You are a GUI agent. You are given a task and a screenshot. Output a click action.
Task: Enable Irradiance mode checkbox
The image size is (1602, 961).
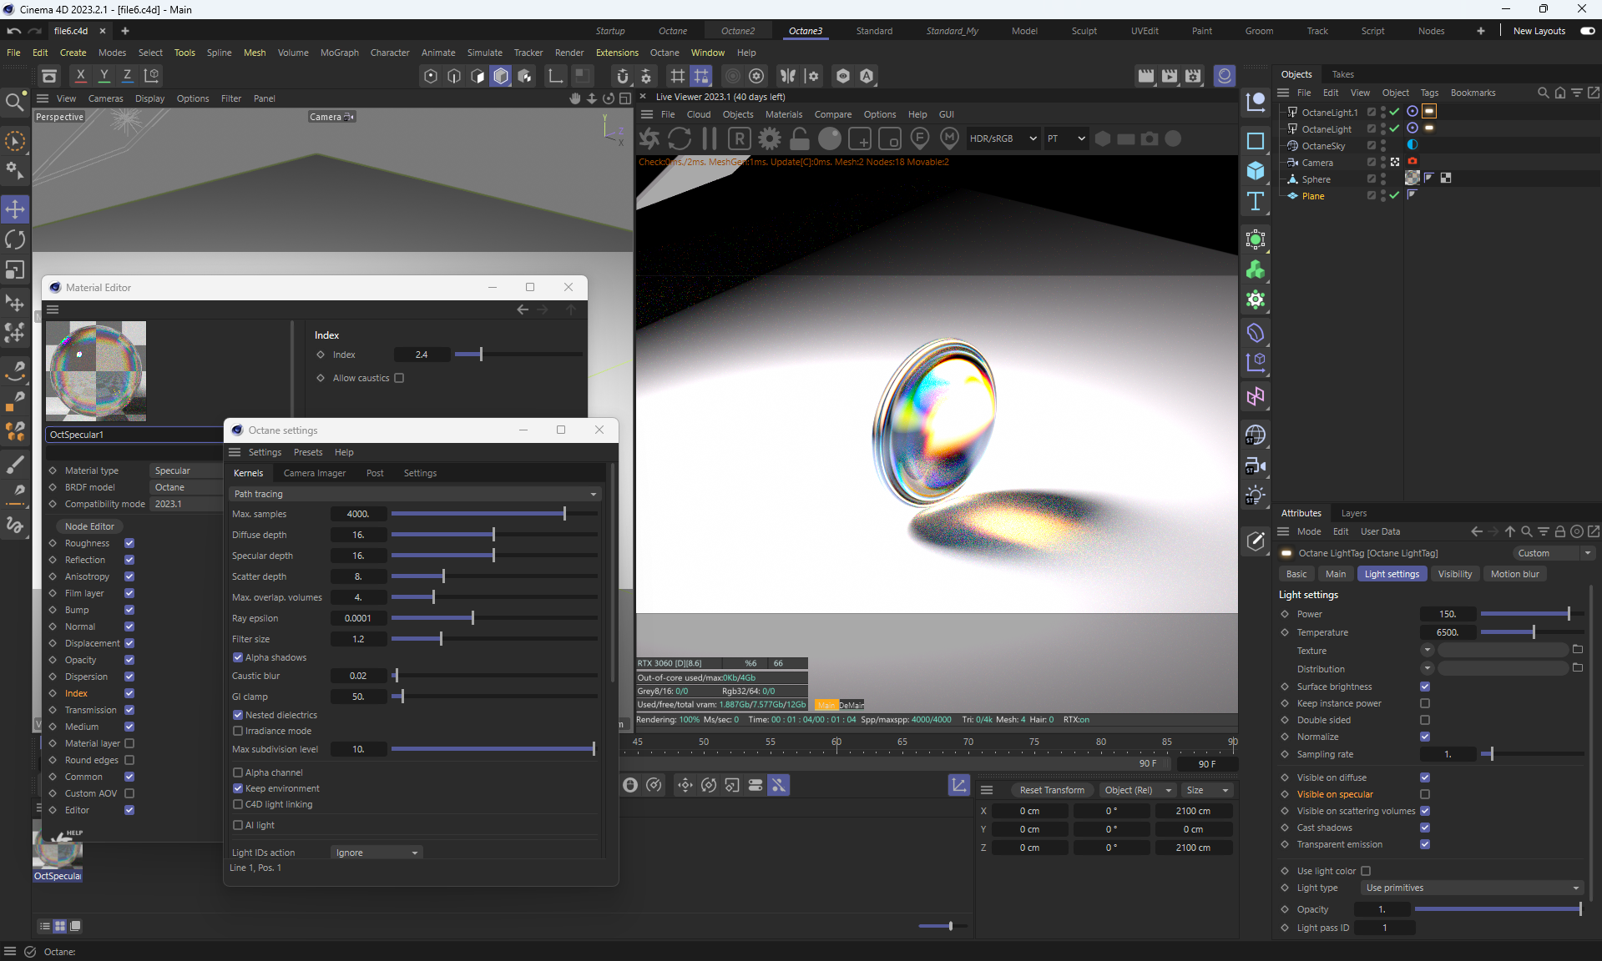pos(238,731)
